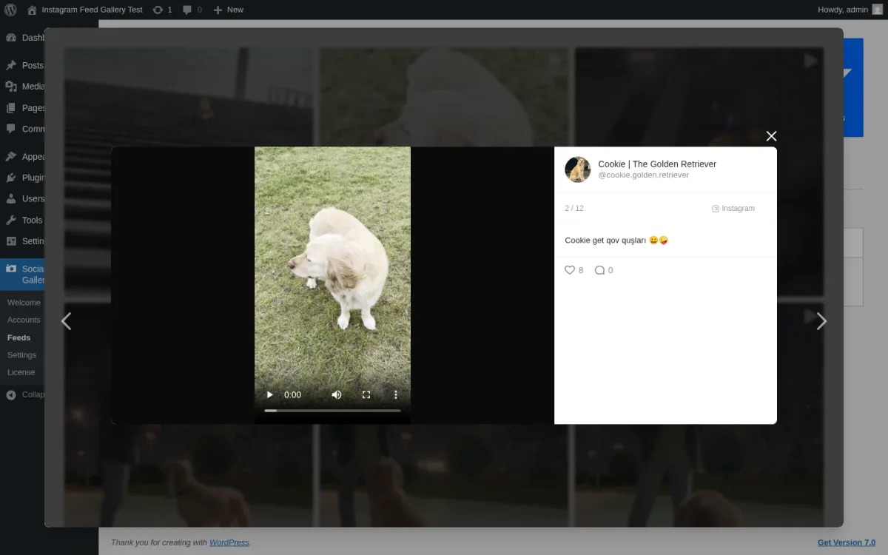Open the Appearance sidebar menu item
Image resolution: width=888 pixels, height=555 pixels.
(x=22, y=157)
